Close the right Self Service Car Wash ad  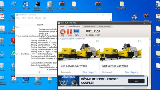[140, 41]
